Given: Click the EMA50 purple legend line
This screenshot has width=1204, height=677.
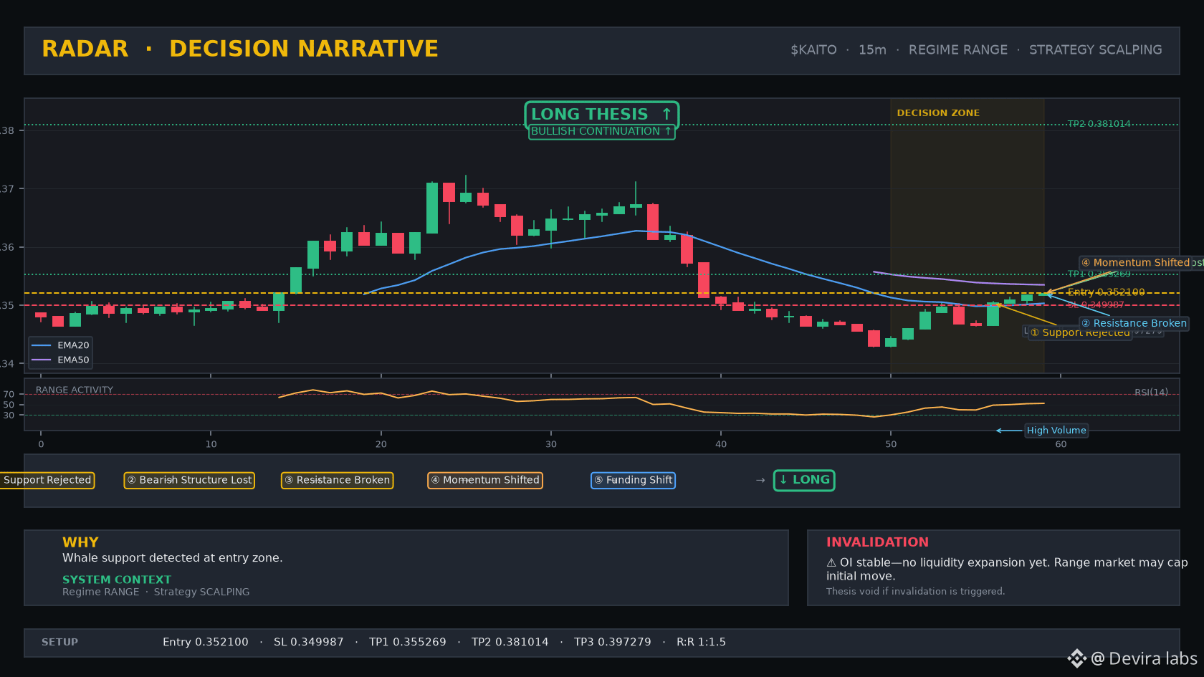Looking at the screenshot, I should pyautogui.click(x=41, y=360).
